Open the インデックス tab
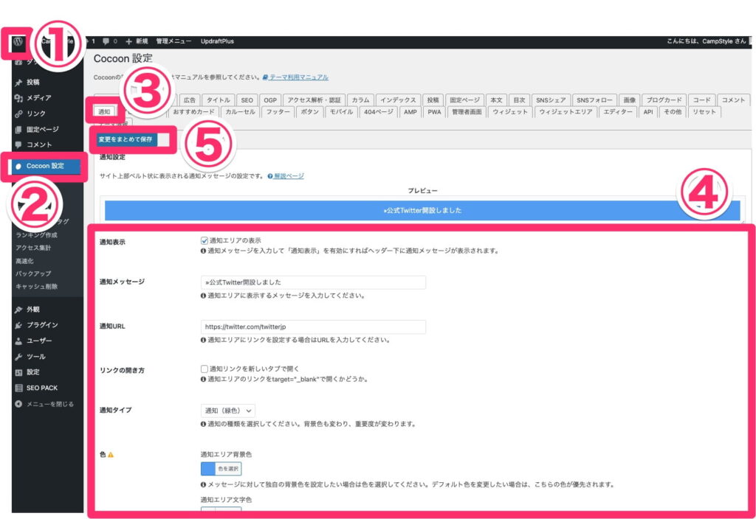Screen dimensions: 756x519 coord(398,100)
